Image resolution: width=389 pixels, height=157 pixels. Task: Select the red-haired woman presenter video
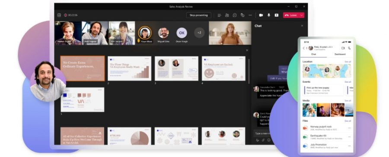tap(230, 33)
